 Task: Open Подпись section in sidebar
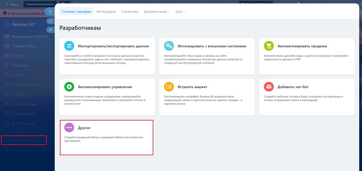point(19,95)
